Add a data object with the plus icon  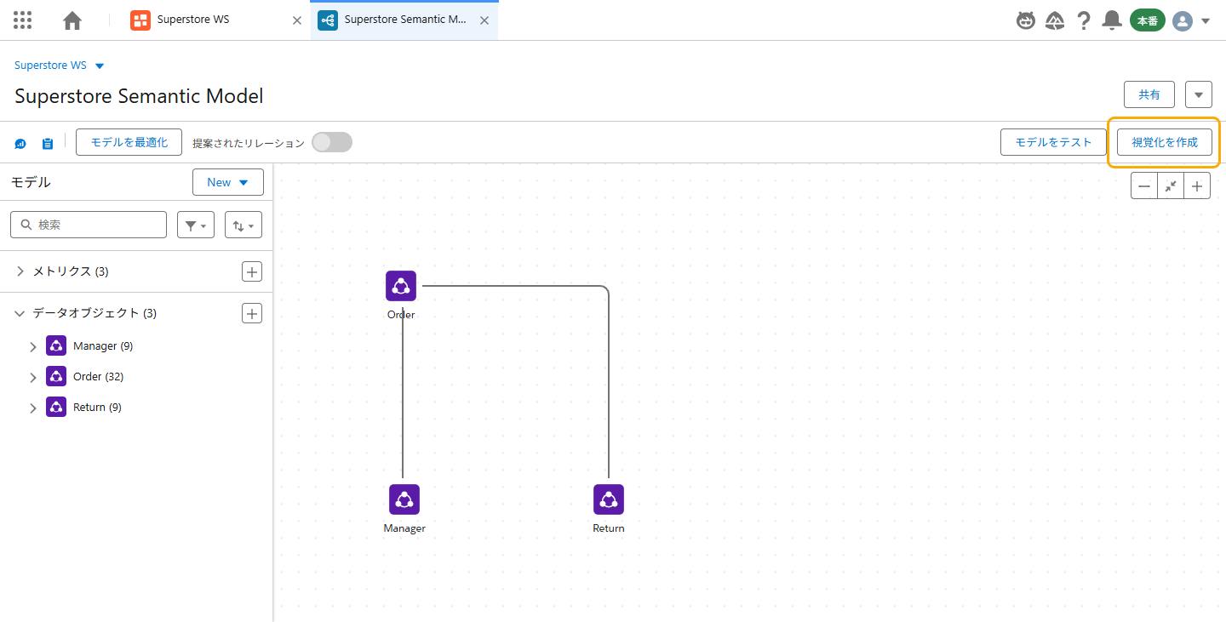point(252,313)
